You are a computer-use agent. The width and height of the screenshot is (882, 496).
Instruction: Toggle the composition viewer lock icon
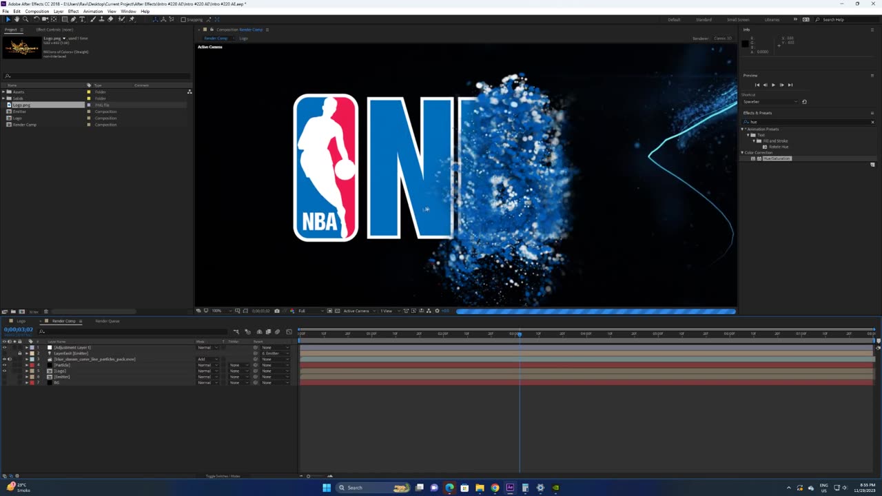pyautogui.click(x=212, y=30)
